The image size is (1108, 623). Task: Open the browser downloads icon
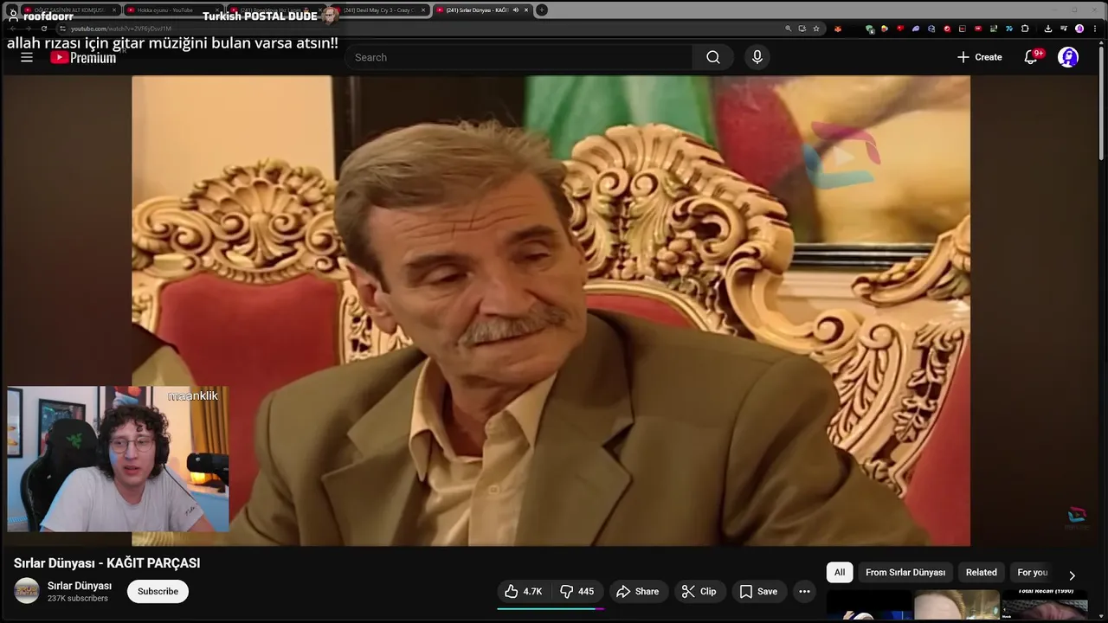[1048, 29]
